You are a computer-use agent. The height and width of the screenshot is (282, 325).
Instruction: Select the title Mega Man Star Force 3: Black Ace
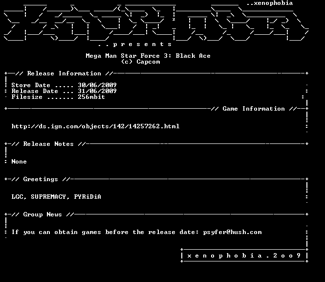pyautogui.click(x=148, y=56)
